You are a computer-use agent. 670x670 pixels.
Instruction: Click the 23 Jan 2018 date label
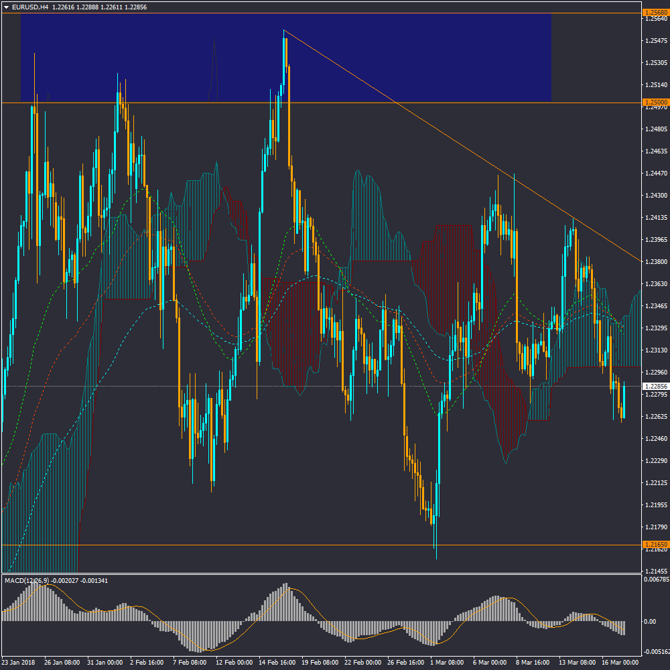click(19, 663)
